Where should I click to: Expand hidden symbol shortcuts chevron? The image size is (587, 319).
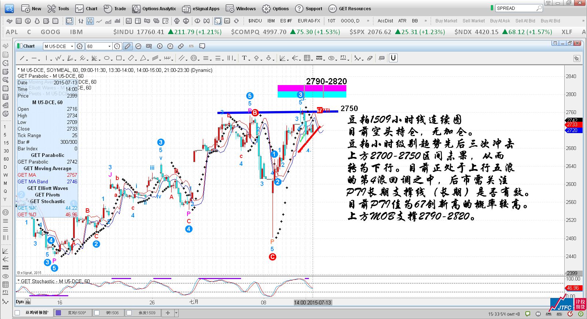[x=368, y=21]
